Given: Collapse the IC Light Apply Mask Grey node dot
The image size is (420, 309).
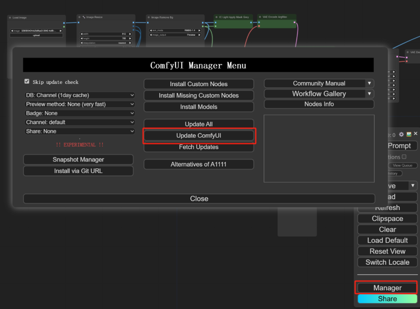Looking at the screenshot, I should (217, 17).
